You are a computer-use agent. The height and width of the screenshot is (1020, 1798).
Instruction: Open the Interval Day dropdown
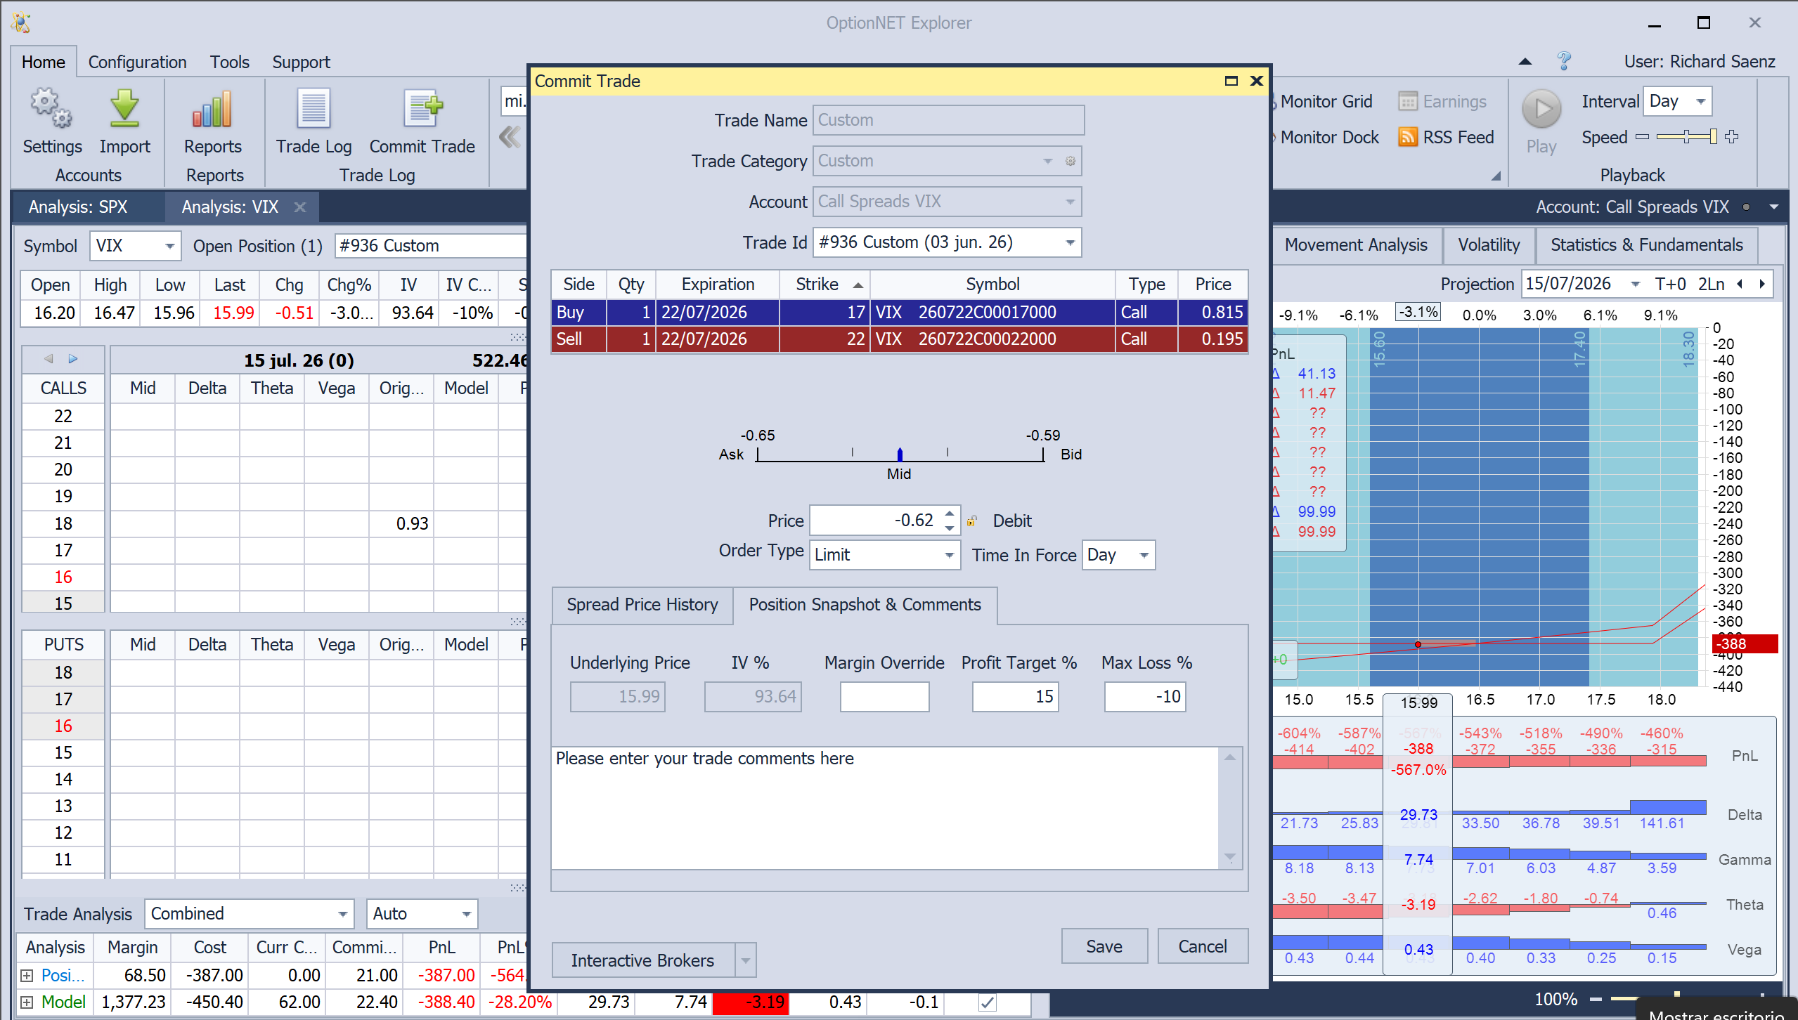(x=1700, y=101)
